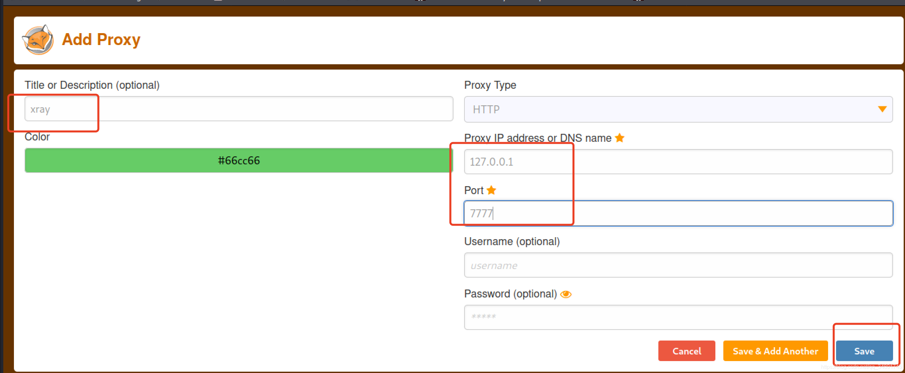Image resolution: width=905 pixels, height=373 pixels.
Task: Click the Add Proxy heading text
Action: [101, 39]
